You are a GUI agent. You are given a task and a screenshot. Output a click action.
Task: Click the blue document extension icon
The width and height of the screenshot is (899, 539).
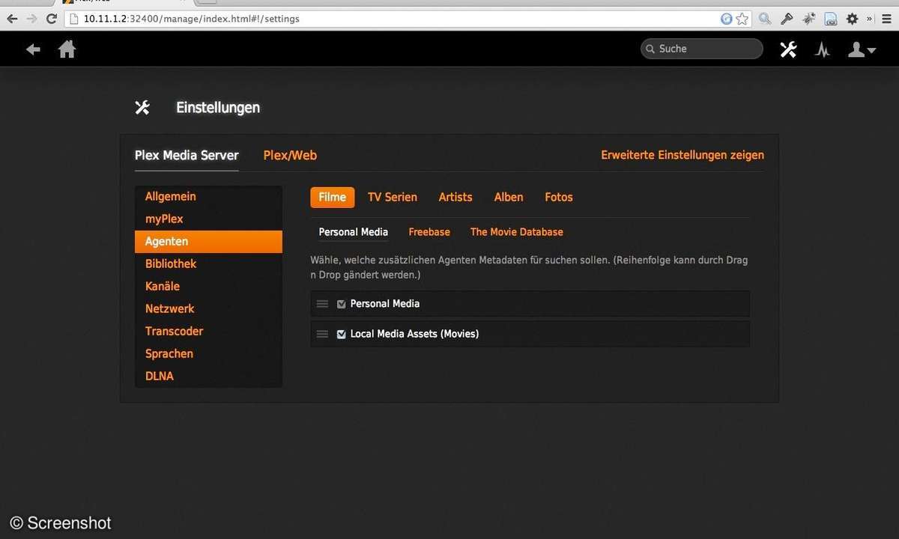coord(830,19)
